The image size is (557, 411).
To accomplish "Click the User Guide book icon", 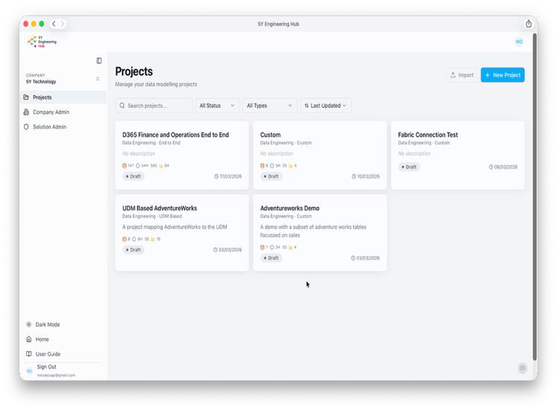I will [29, 354].
